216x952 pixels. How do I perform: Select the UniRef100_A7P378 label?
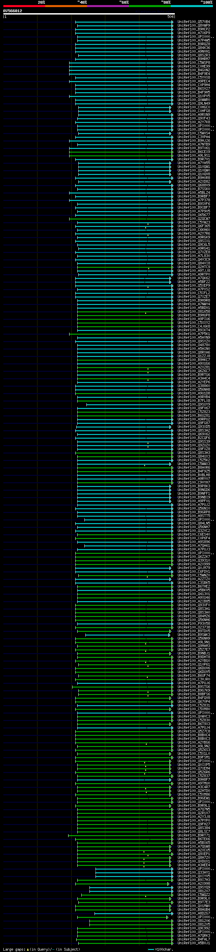(194, 200)
